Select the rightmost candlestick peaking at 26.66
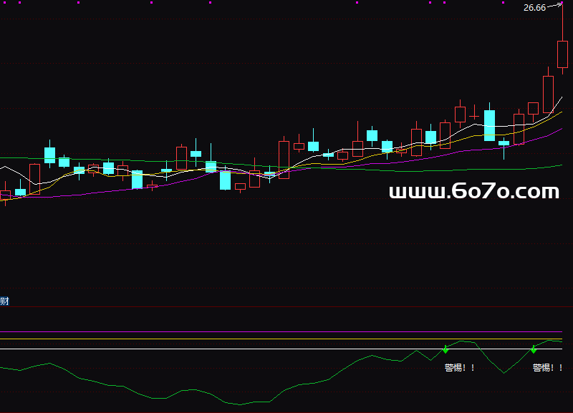This screenshot has width=573, height=413. tap(562, 54)
